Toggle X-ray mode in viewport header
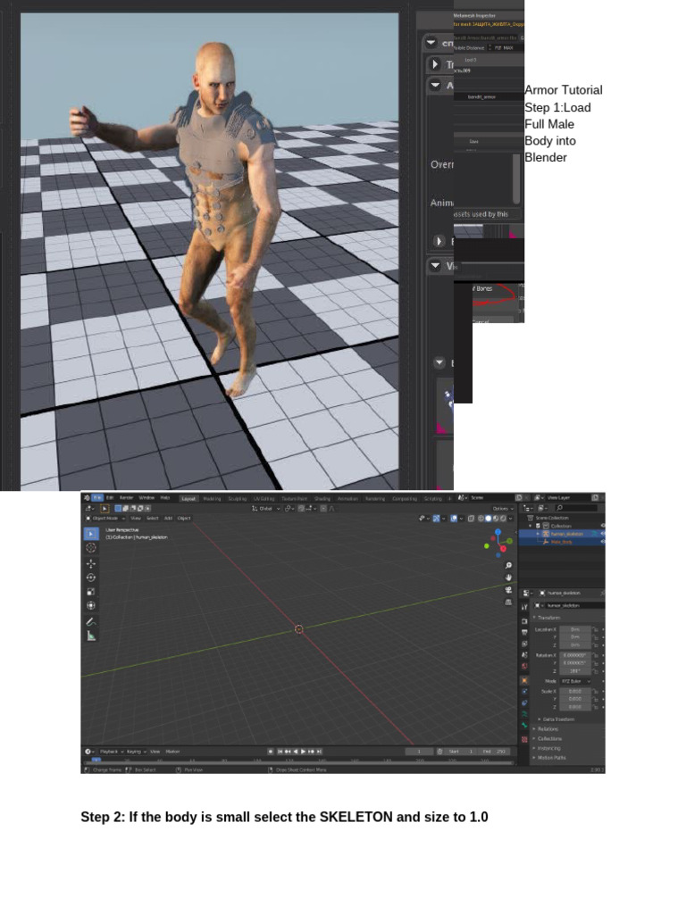The image size is (686, 914). pyautogui.click(x=470, y=519)
